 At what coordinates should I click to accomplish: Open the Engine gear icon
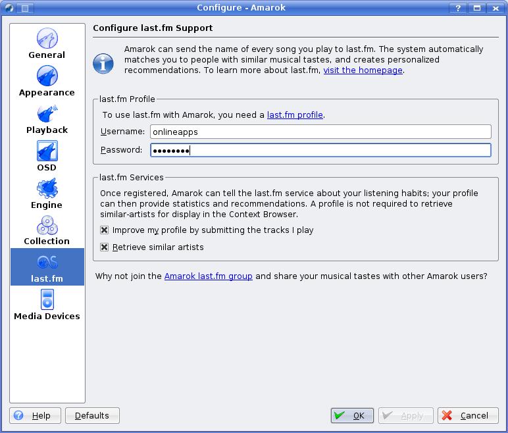(47, 188)
